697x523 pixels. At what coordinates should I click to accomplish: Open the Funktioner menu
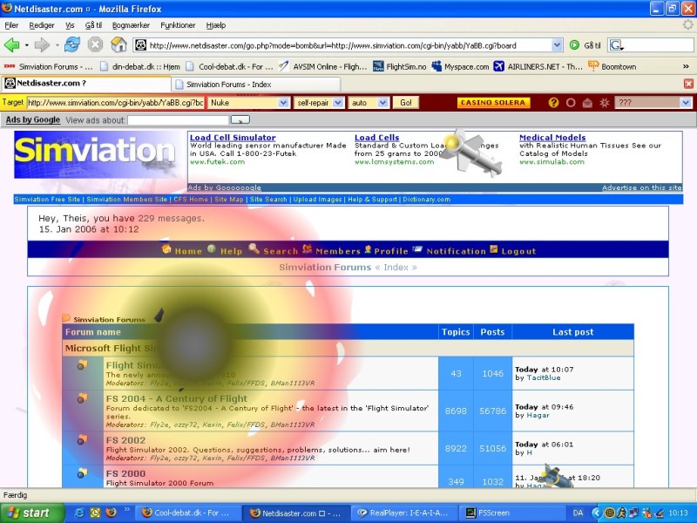(178, 25)
